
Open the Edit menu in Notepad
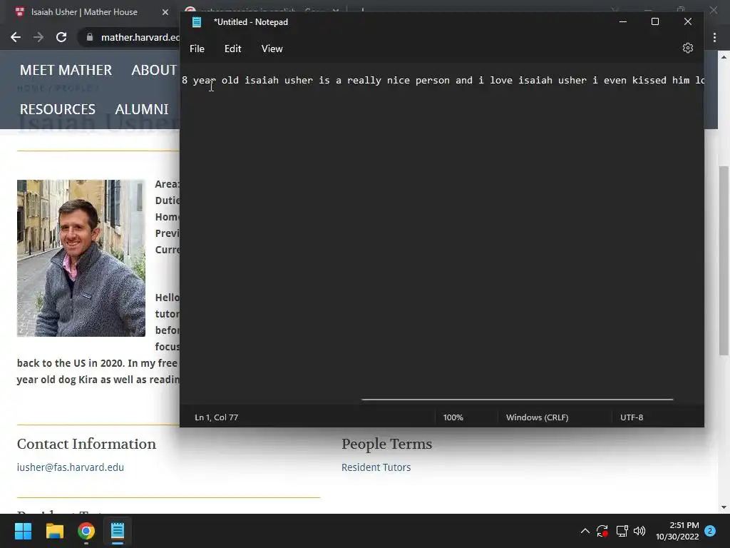tap(233, 49)
